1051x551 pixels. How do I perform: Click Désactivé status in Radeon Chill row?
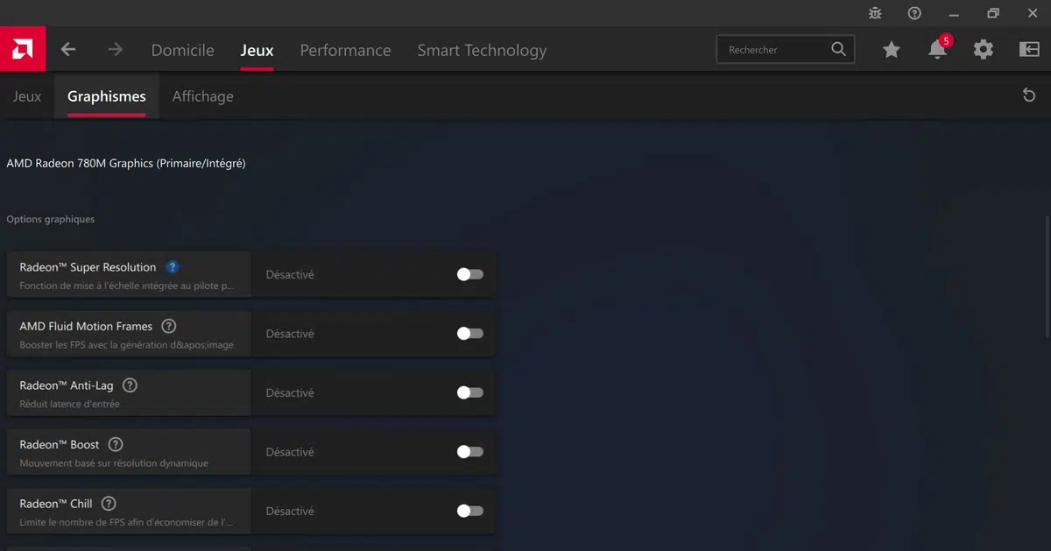(290, 511)
